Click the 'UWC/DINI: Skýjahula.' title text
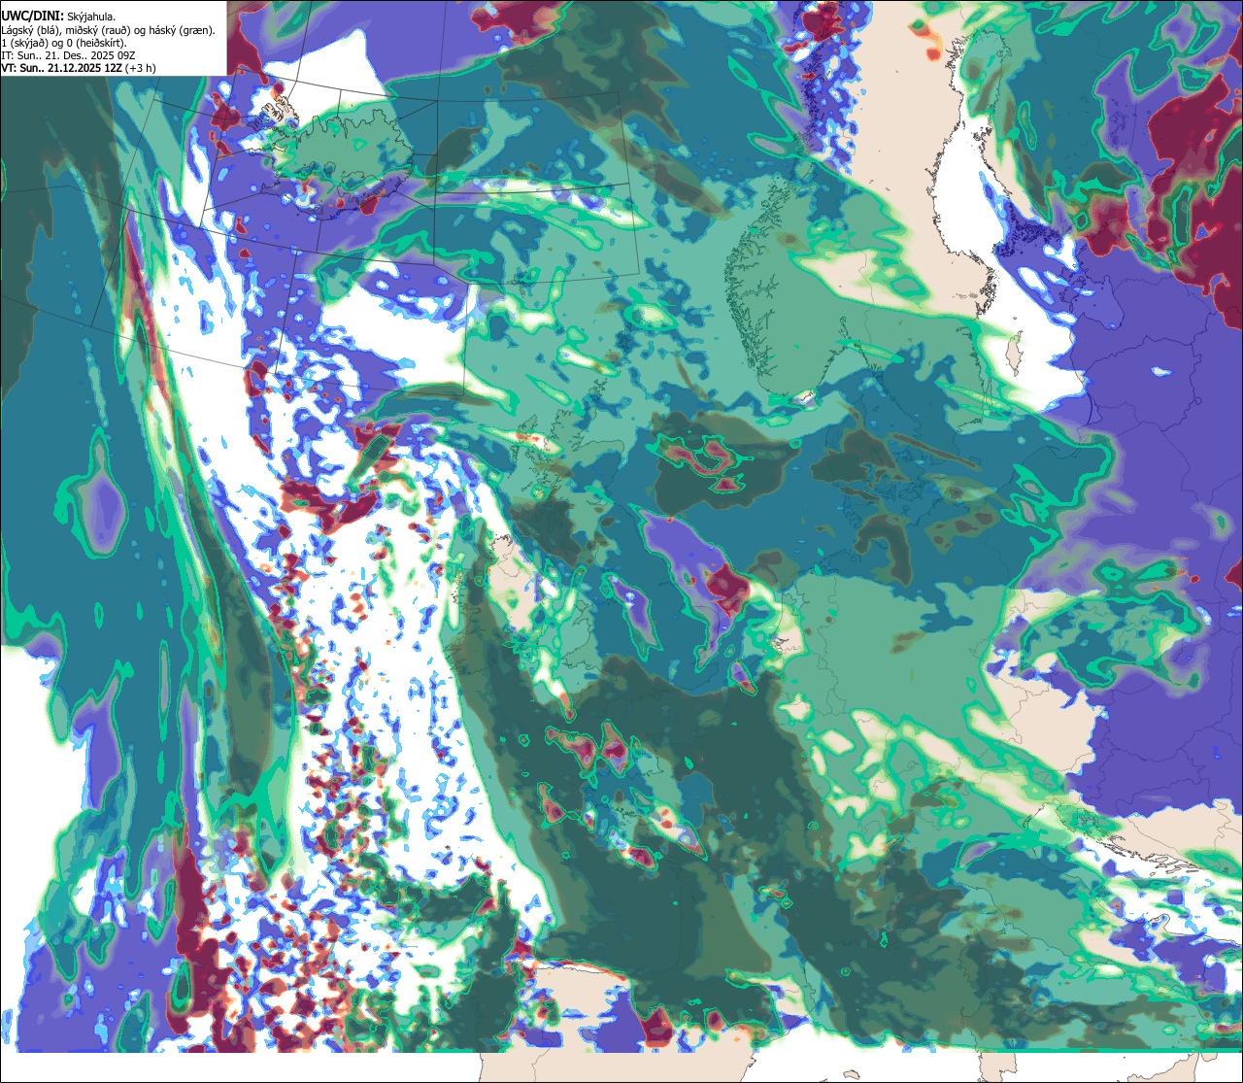 click(58, 15)
